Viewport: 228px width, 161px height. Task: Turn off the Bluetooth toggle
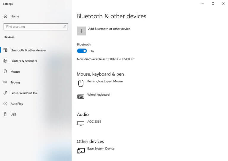point(82,51)
